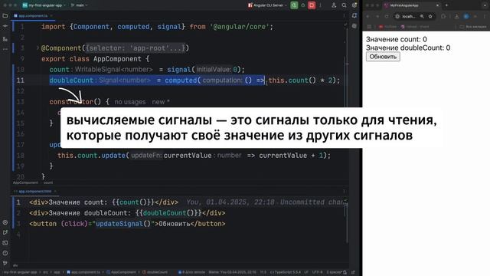
Task: Open the Problems tool window icon
Action: [5, 253]
